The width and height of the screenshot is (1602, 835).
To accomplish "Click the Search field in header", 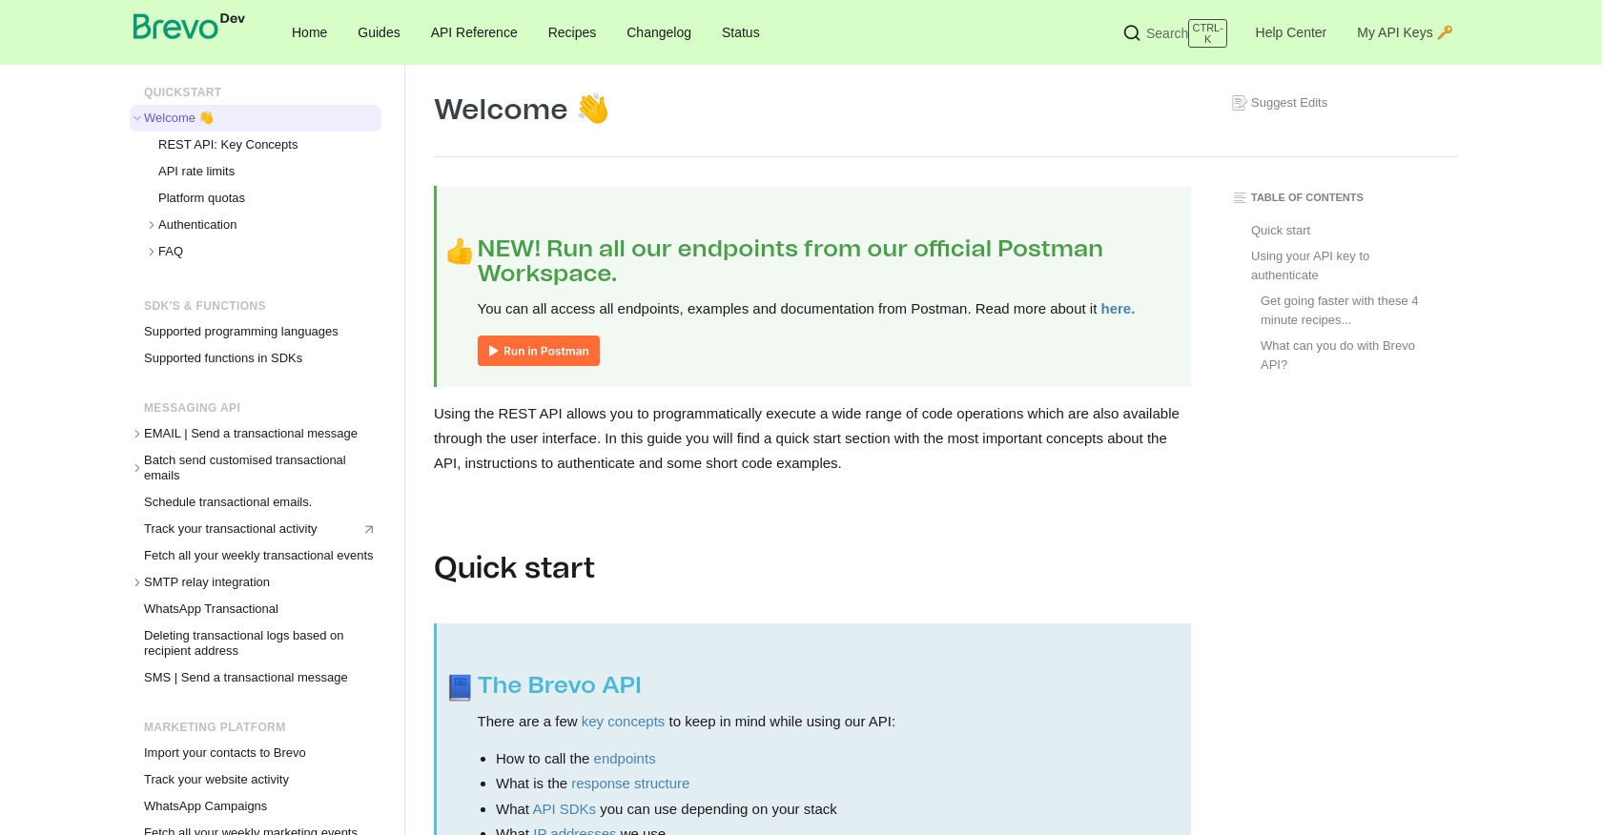I will pyautogui.click(x=1175, y=33).
